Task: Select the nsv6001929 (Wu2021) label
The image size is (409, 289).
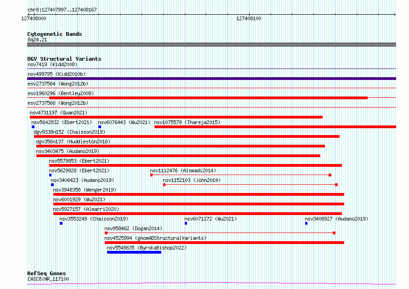Action: pyautogui.click(x=79, y=199)
